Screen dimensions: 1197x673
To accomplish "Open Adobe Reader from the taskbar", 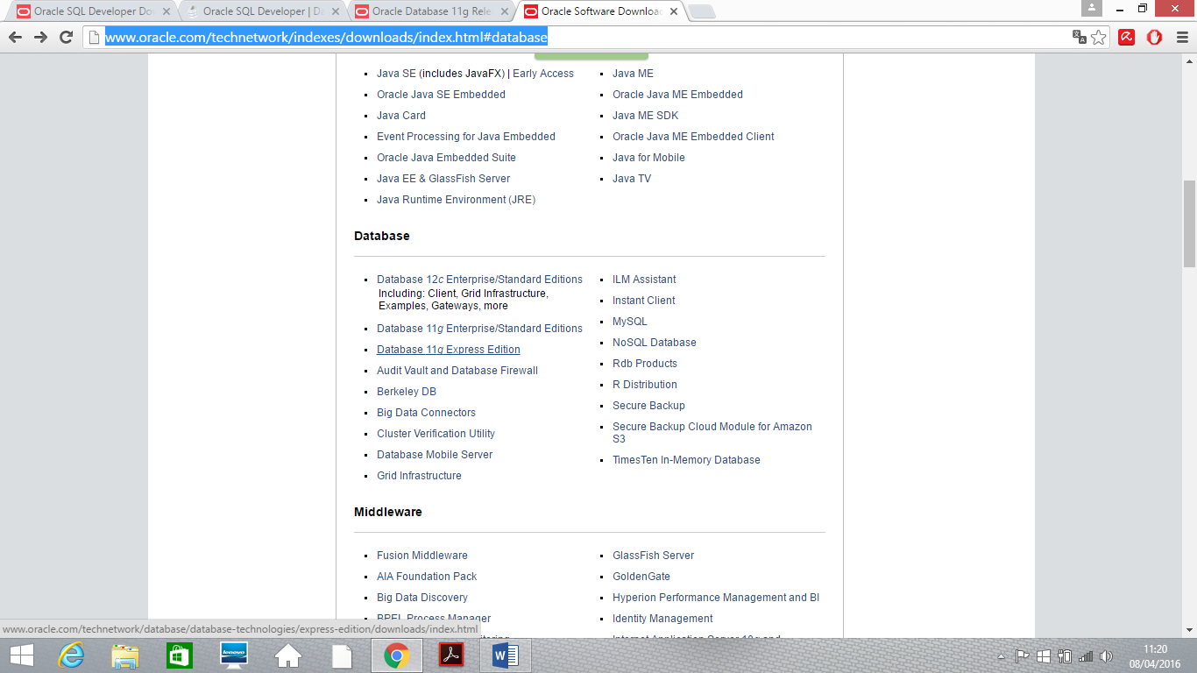I will (x=451, y=655).
